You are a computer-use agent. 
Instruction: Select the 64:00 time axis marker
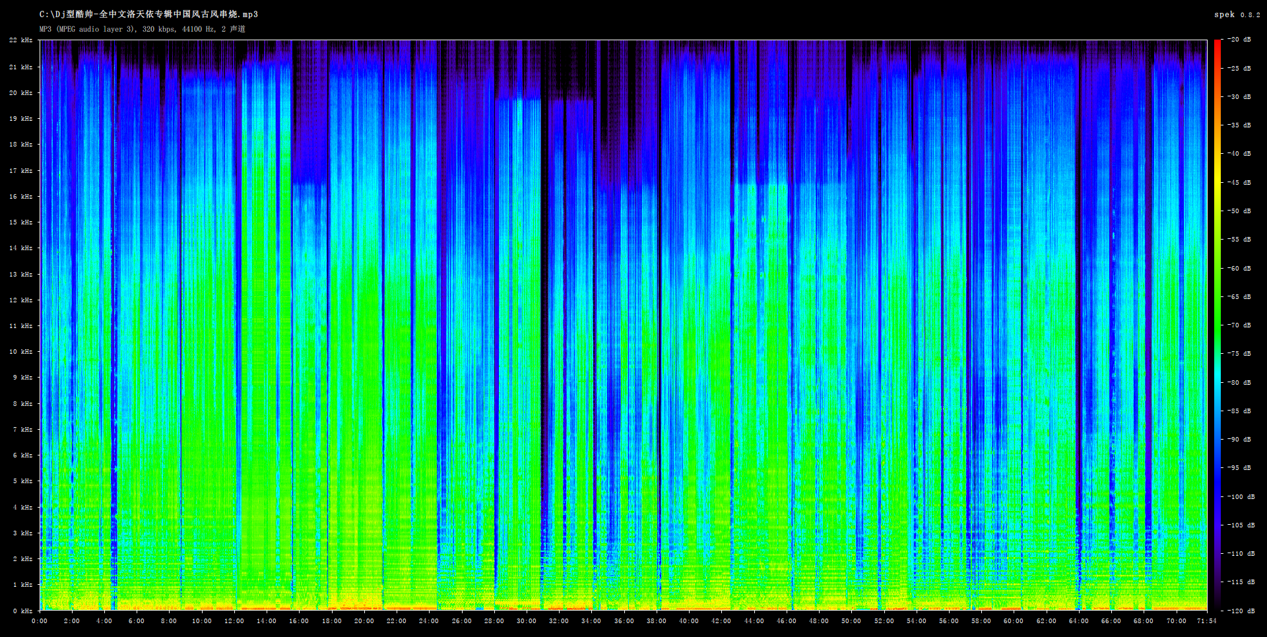tap(1078, 621)
